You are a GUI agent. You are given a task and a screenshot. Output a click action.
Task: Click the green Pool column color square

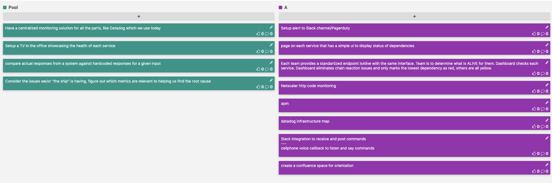5,7
